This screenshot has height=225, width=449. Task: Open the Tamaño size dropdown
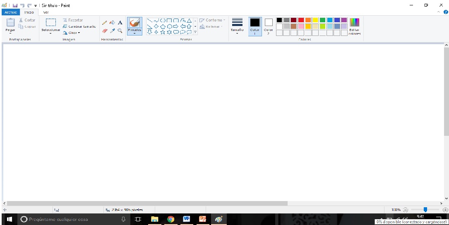pos(237,26)
